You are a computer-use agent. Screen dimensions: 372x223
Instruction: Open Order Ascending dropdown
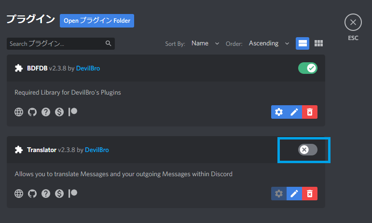269,43
